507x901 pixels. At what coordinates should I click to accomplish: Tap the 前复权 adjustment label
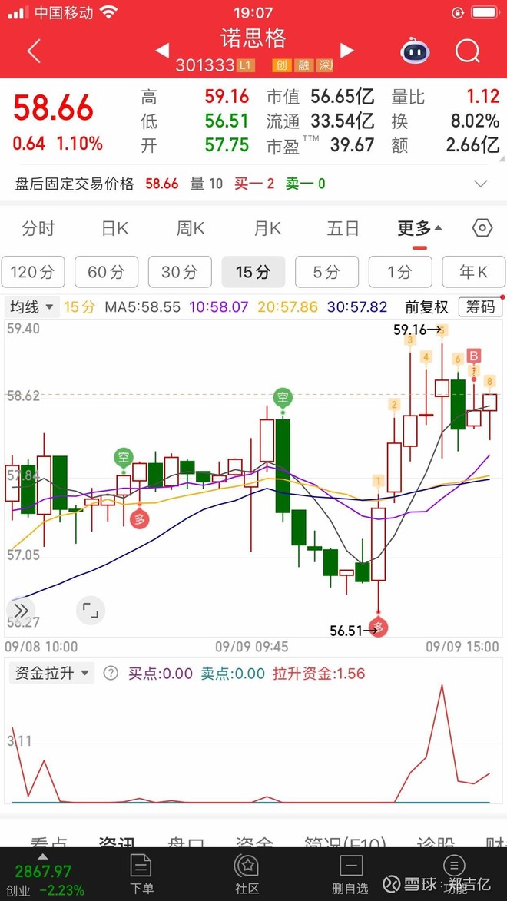point(426,307)
